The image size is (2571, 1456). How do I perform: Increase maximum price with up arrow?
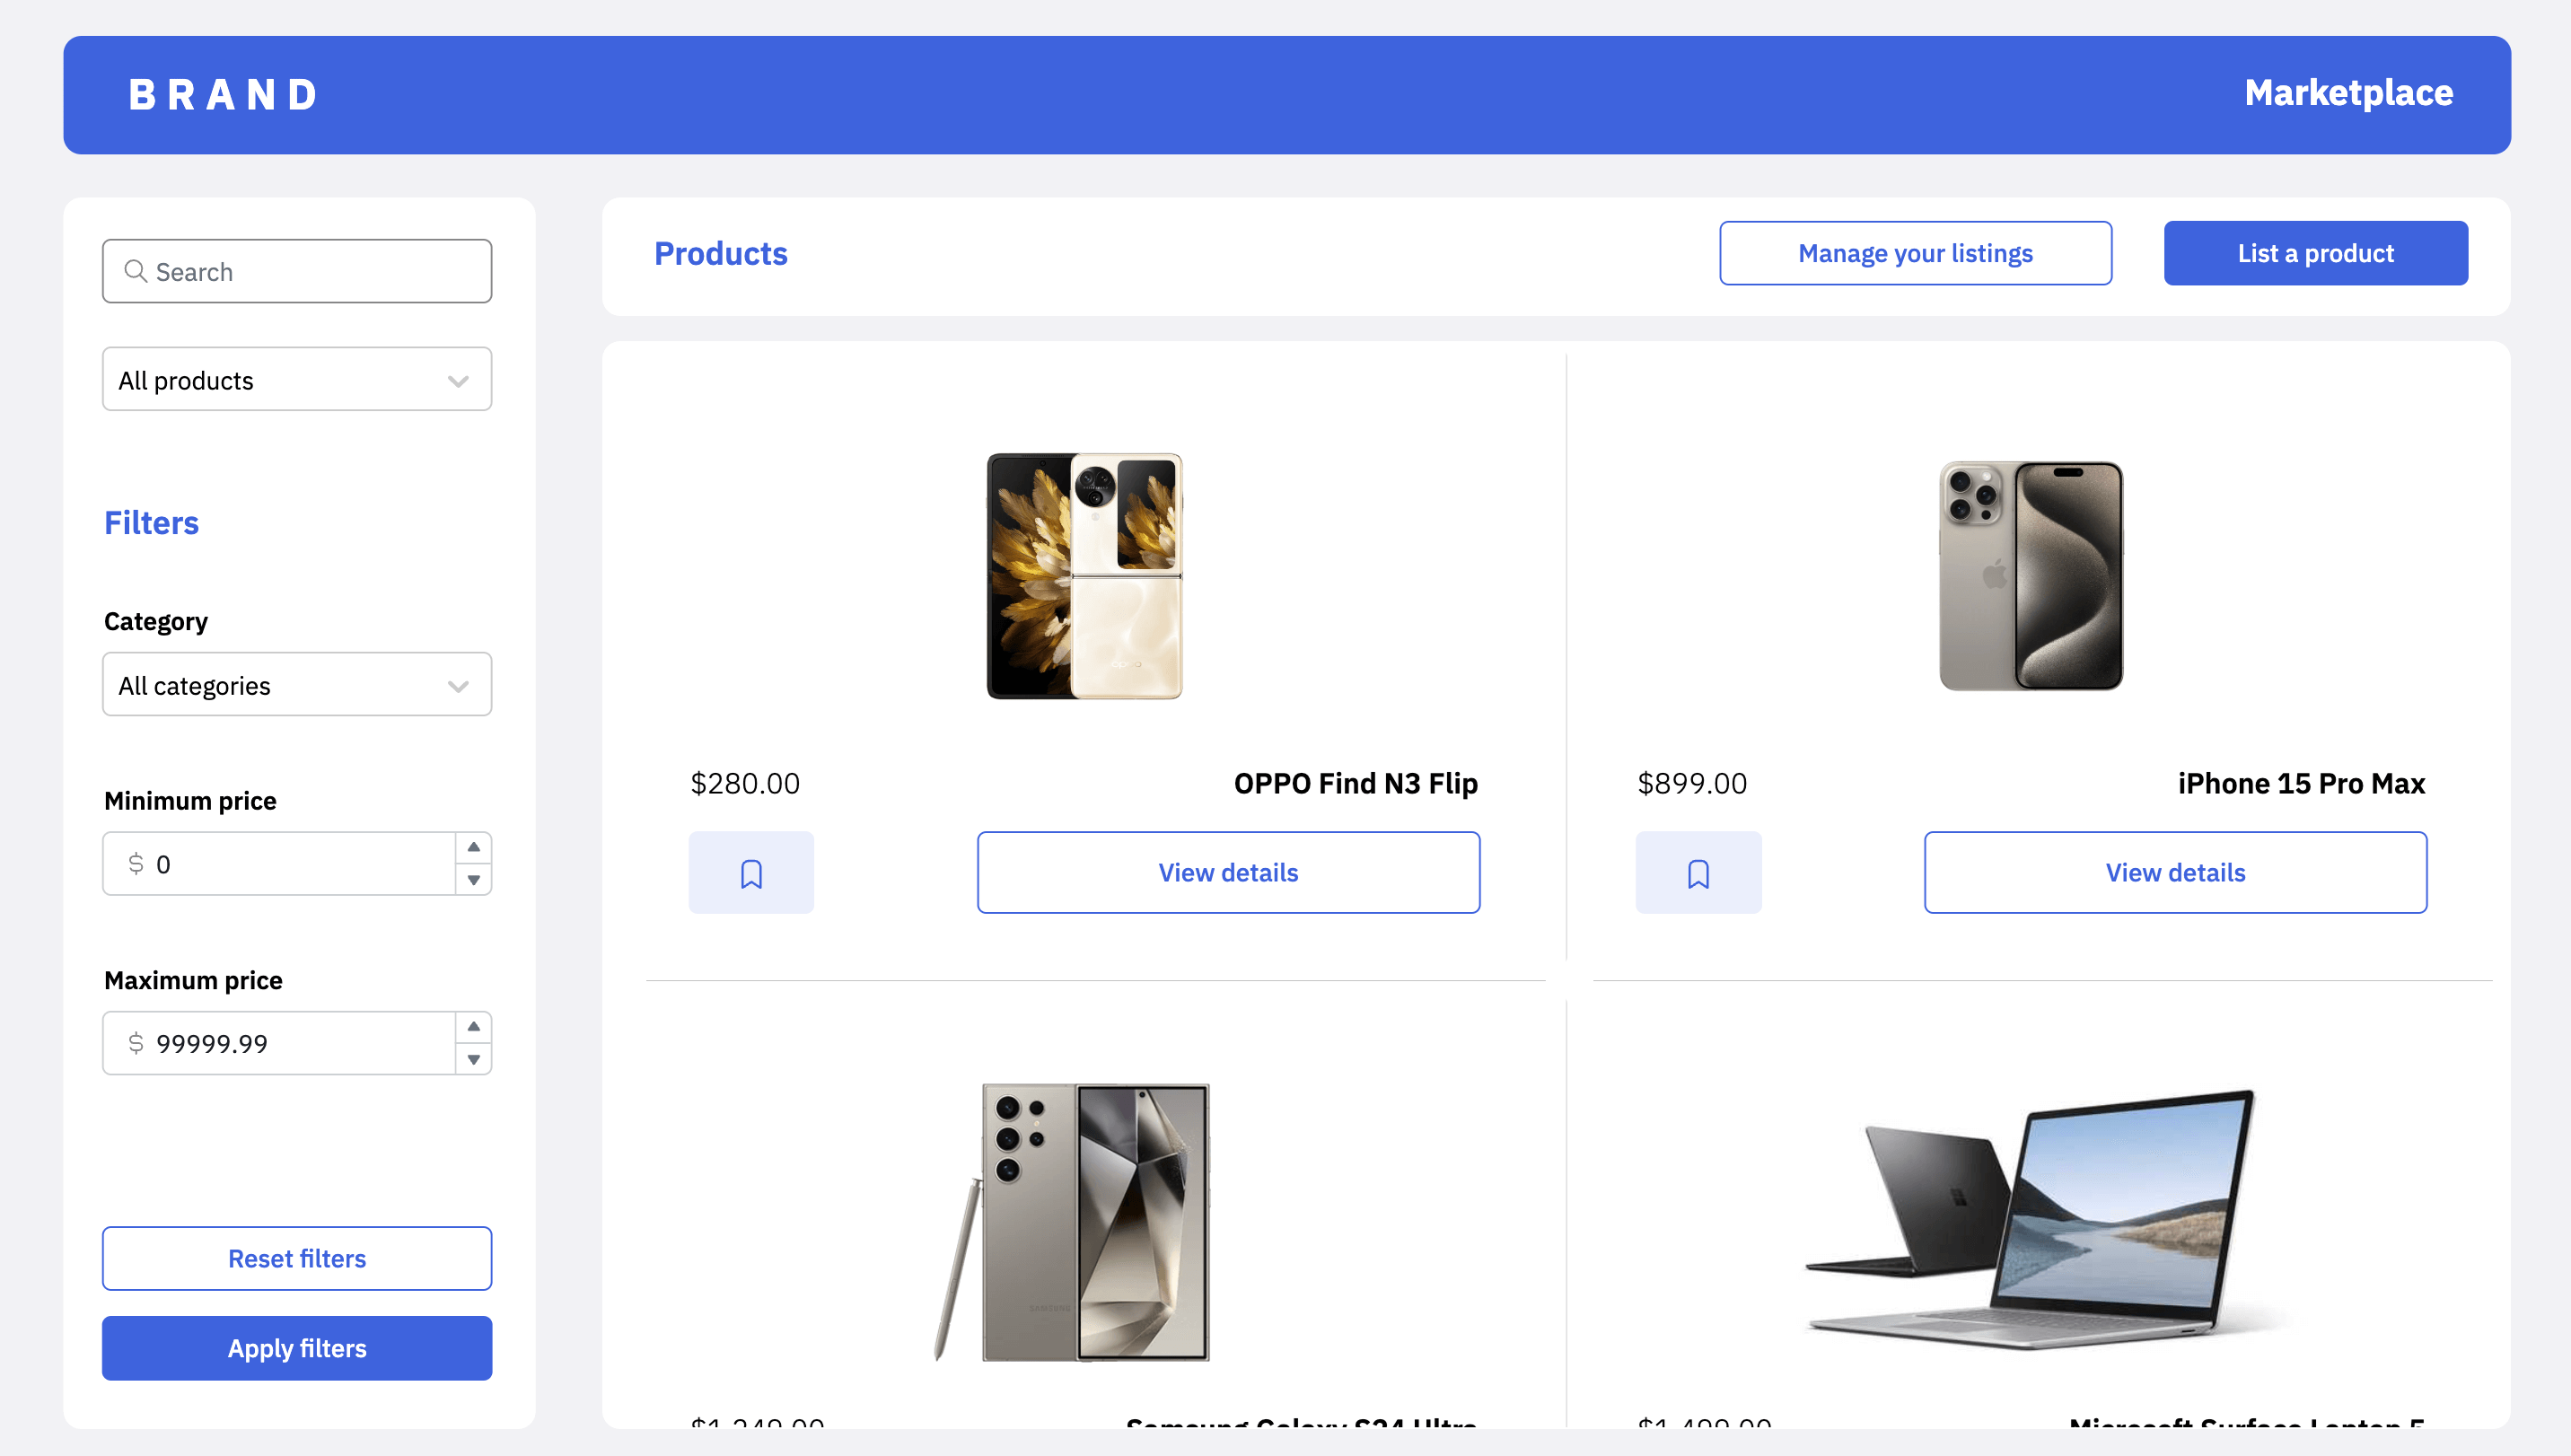click(x=474, y=1027)
